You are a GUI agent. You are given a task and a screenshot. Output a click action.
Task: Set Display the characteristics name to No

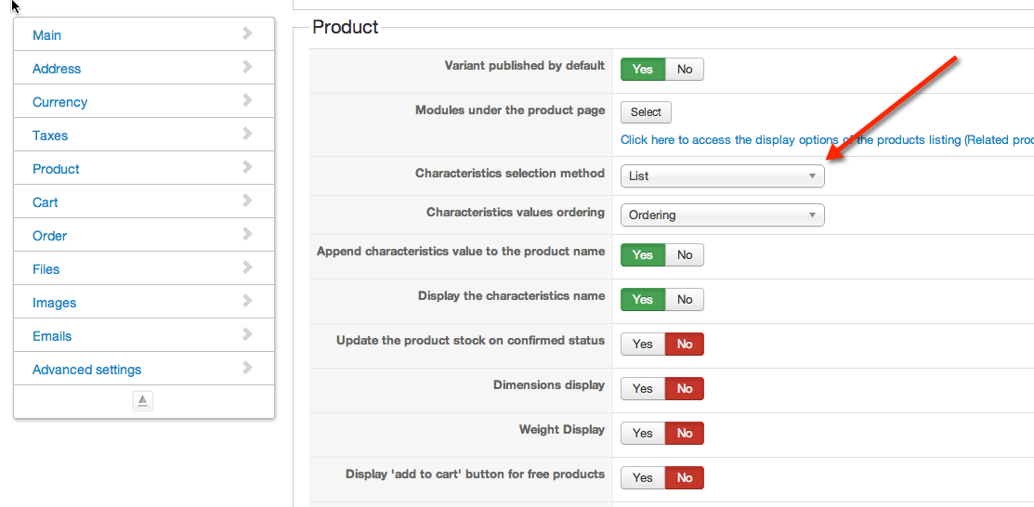coord(685,300)
